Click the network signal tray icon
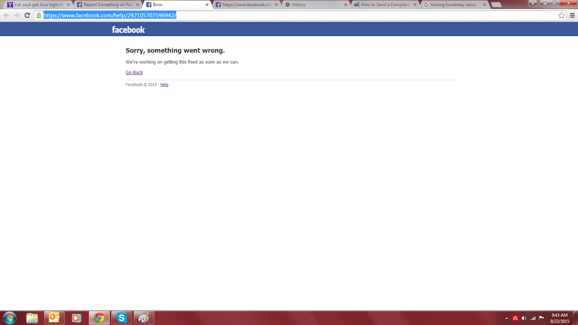 533,318
